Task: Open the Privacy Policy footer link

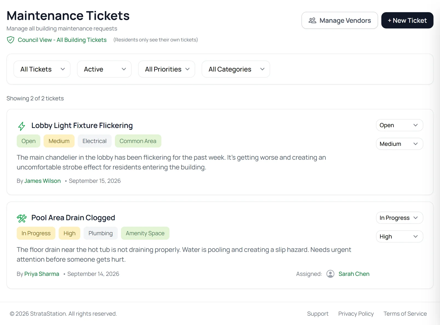Action: [356, 314]
